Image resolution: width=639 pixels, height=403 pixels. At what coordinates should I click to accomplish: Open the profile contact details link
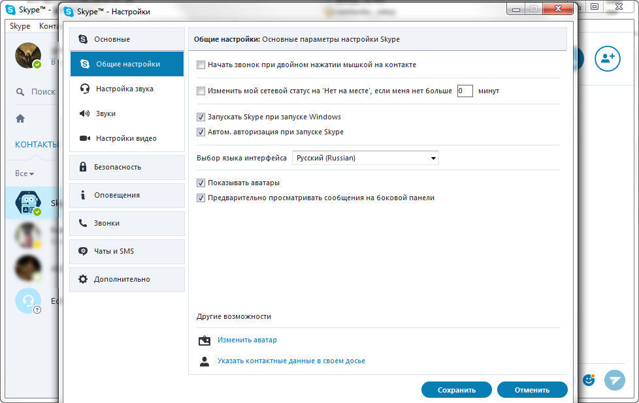[x=291, y=361]
